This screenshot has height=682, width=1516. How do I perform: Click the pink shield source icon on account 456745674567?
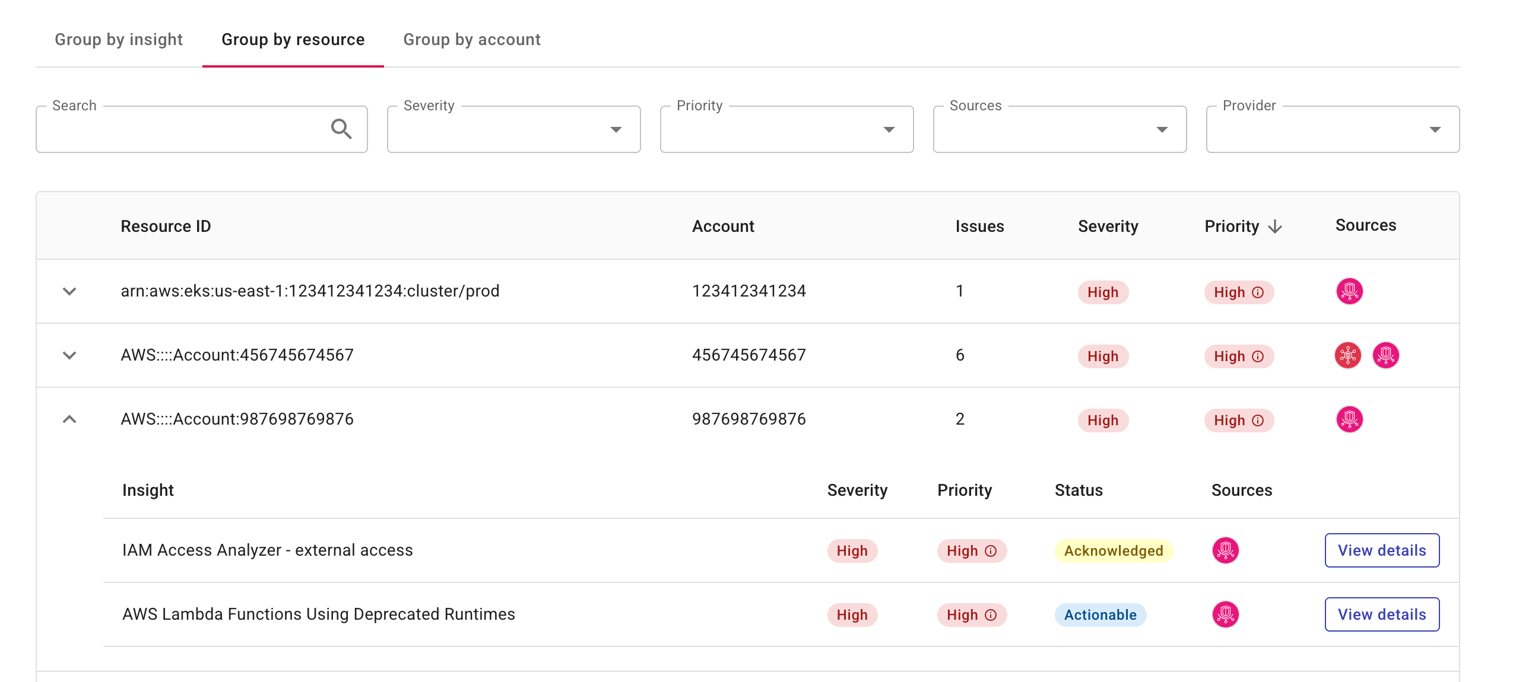(1387, 355)
